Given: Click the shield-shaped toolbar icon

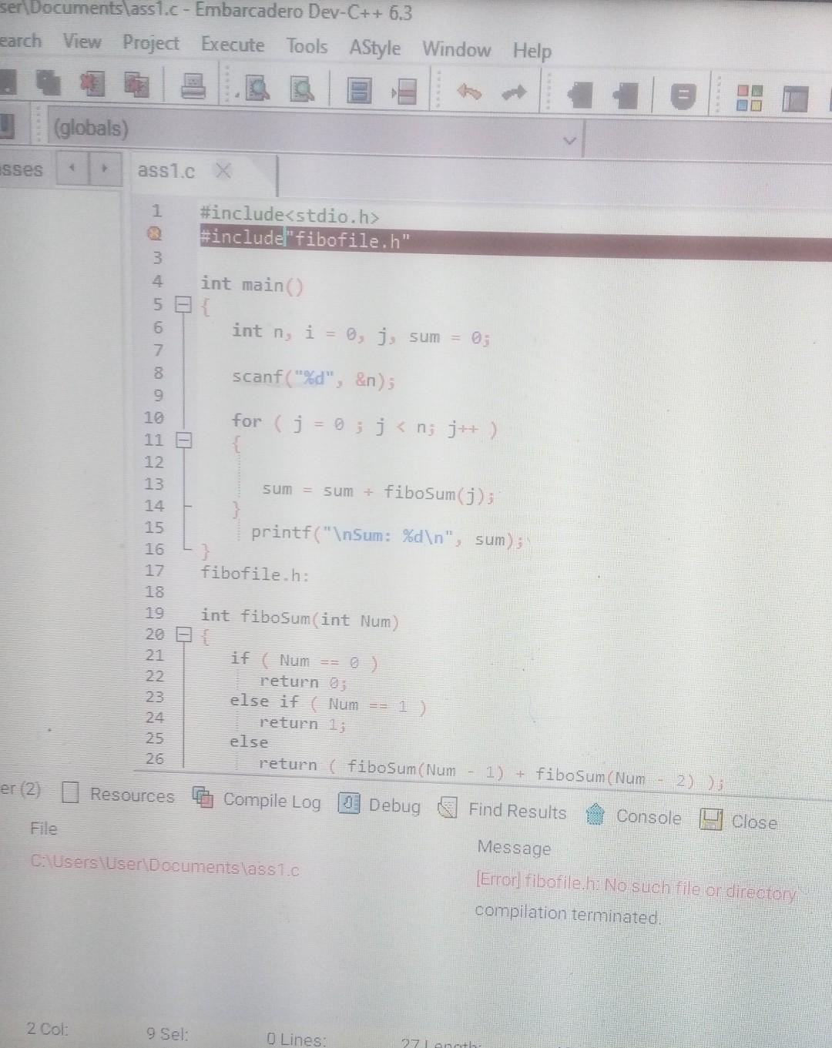Looking at the screenshot, I should click(682, 96).
